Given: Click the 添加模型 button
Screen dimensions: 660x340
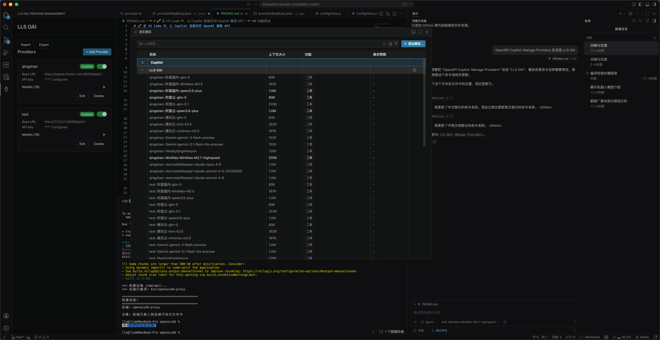Looking at the screenshot, I should [x=413, y=44].
